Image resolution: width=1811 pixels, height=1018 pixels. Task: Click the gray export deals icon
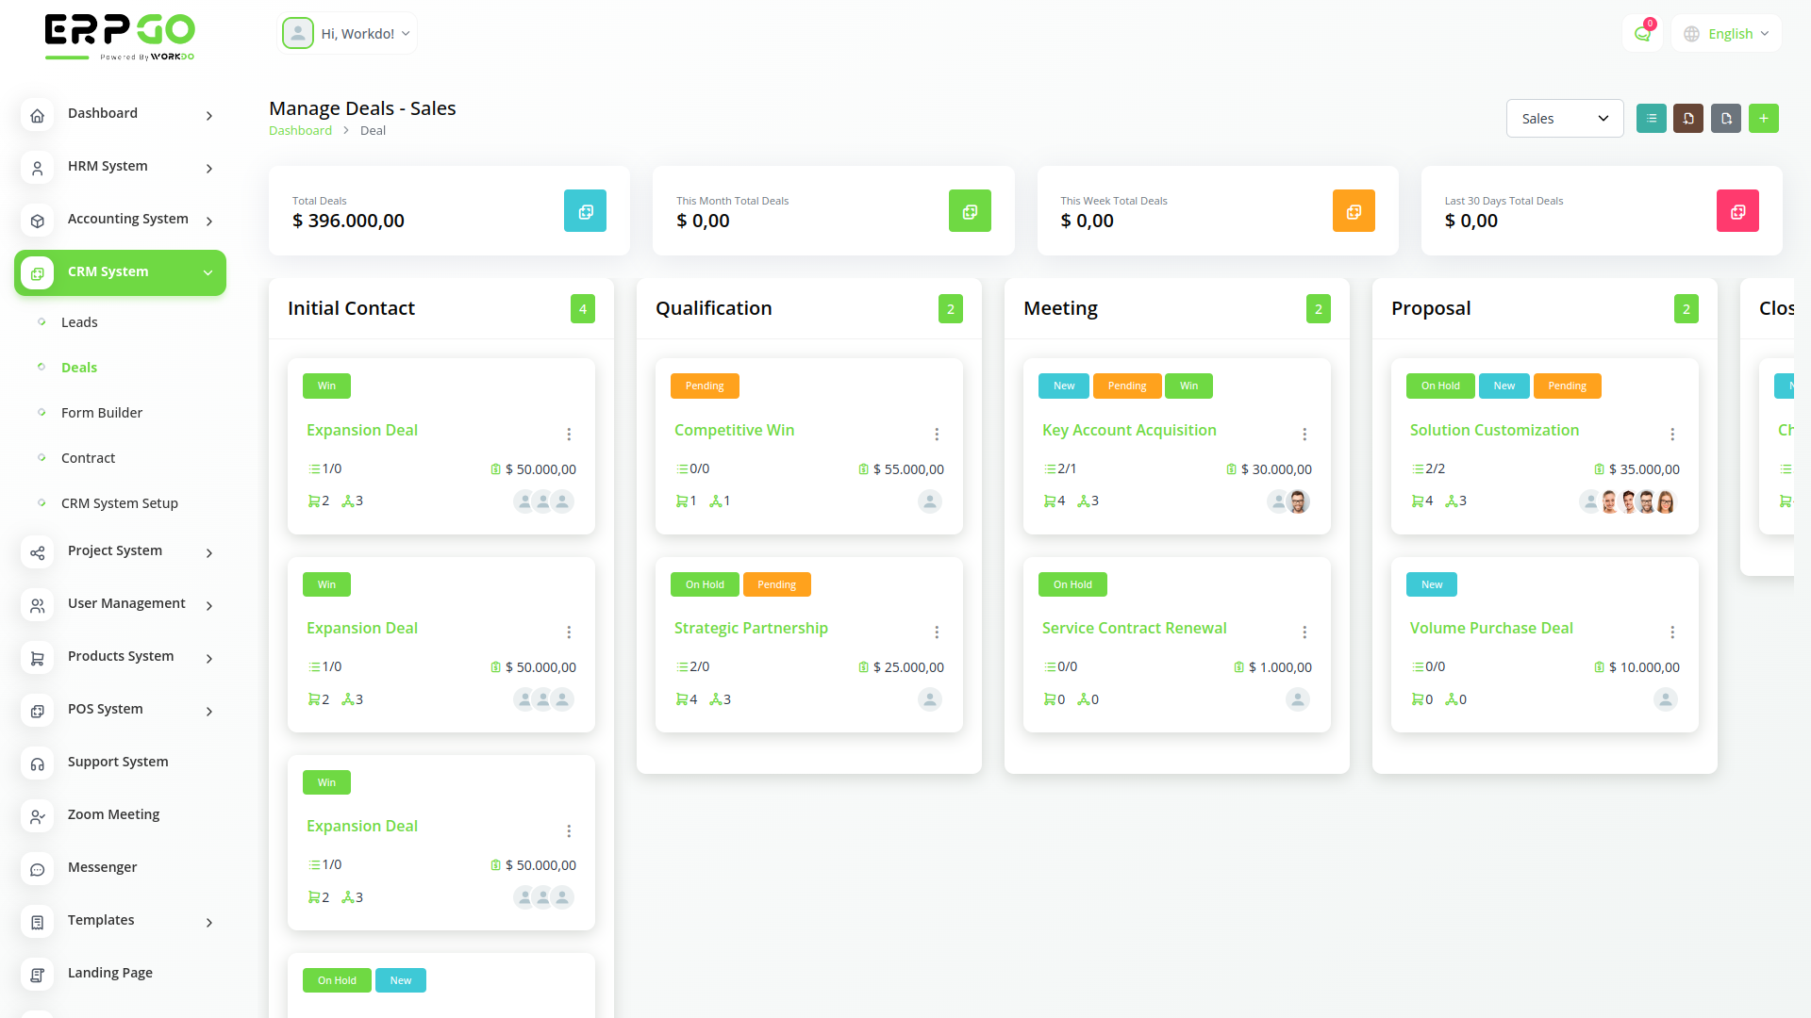(x=1726, y=118)
